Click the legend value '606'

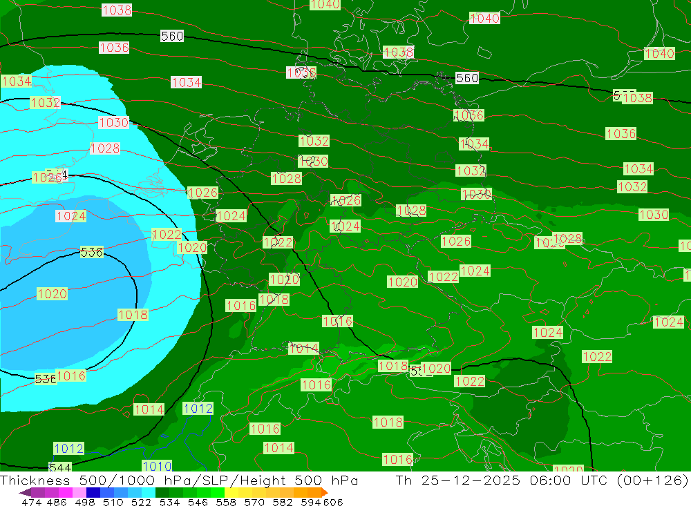pyautogui.click(x=333, y=502)
